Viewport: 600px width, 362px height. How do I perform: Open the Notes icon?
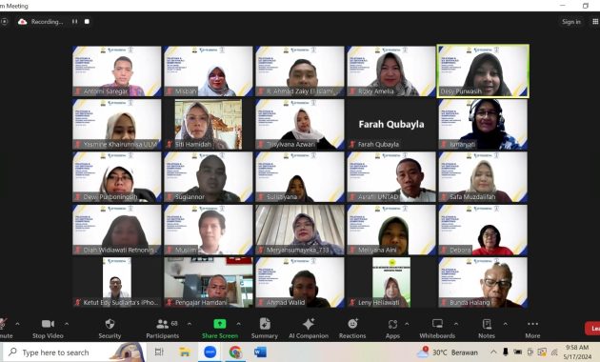[487, 324]
